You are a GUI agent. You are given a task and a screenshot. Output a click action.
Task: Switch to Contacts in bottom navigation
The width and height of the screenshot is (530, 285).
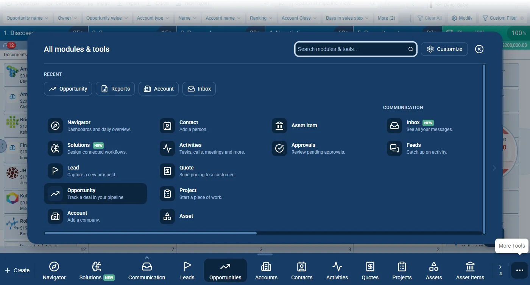(302, 271)
